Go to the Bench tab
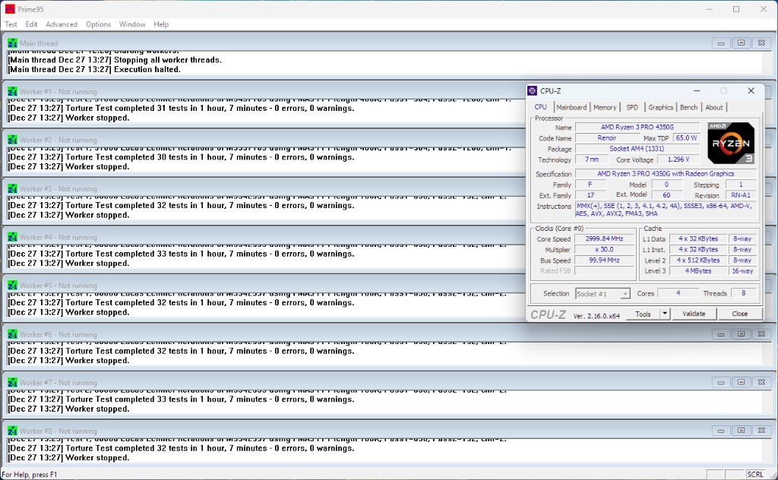The width and height of the screenshot is (778, 480). (688, 108)
